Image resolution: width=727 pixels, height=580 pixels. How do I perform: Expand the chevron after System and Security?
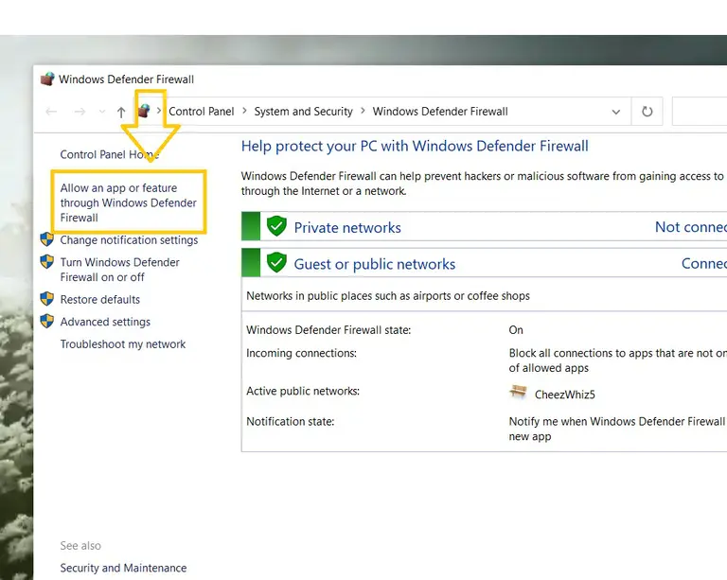363,112
